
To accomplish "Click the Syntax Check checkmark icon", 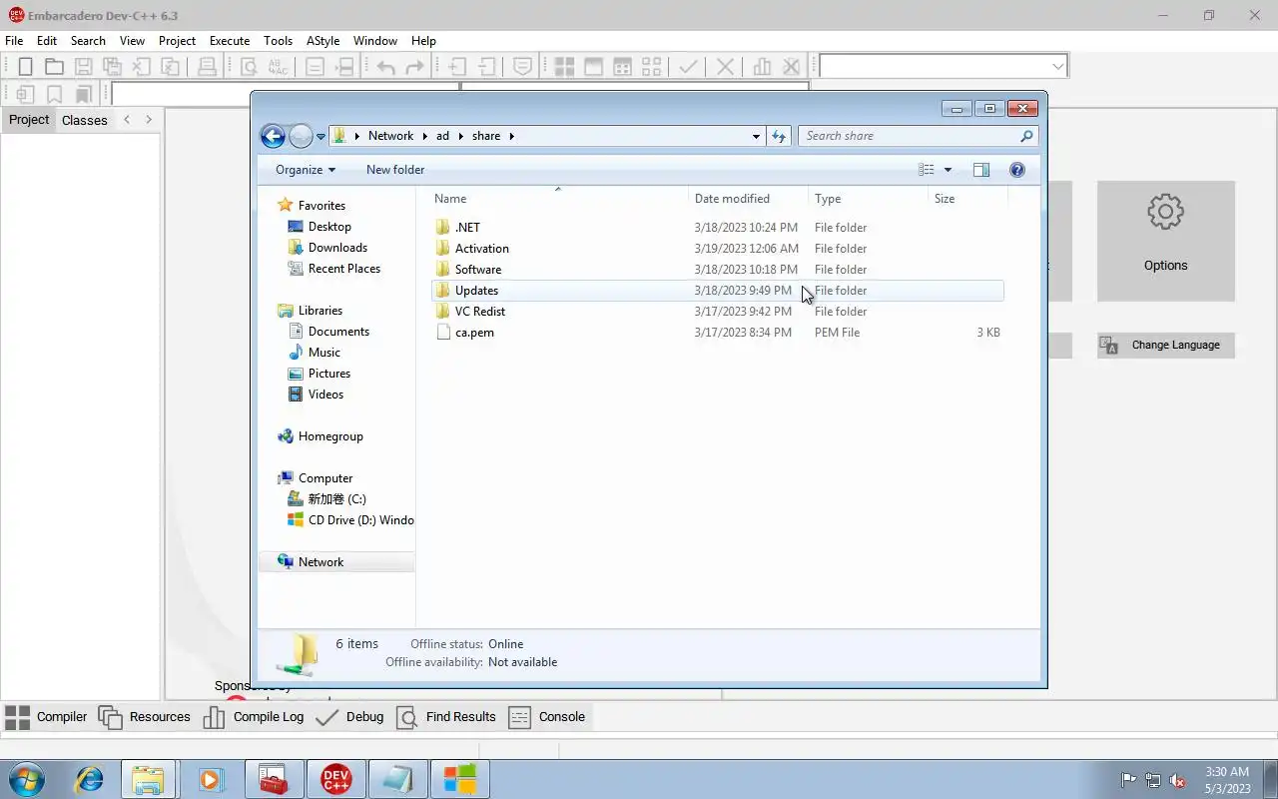I will [x=688, y=67].
